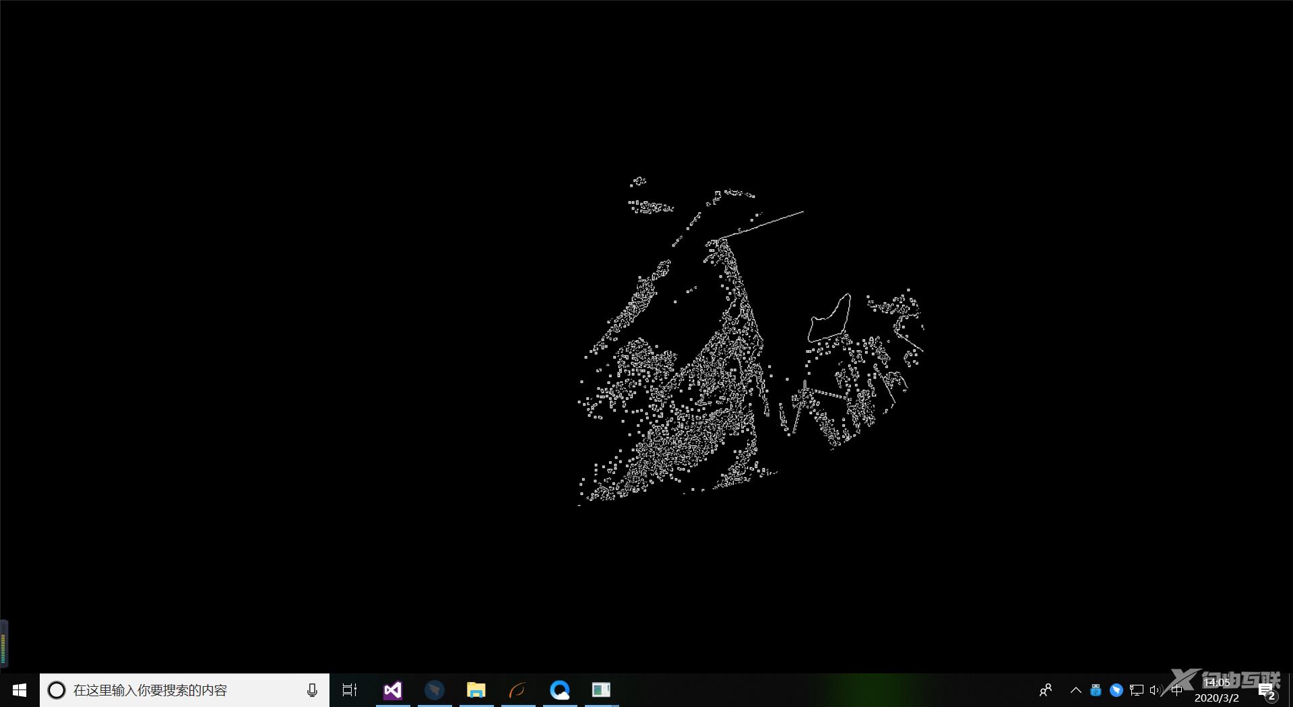This screenshot has height=707, width=1293.
Task: Activate the search box microphone
Action: click(312, 690)
